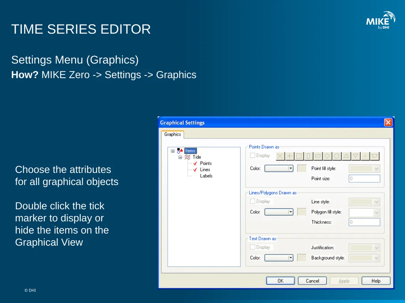
Task: Pick the trapezoid point marker style
Action: (375, 156)
